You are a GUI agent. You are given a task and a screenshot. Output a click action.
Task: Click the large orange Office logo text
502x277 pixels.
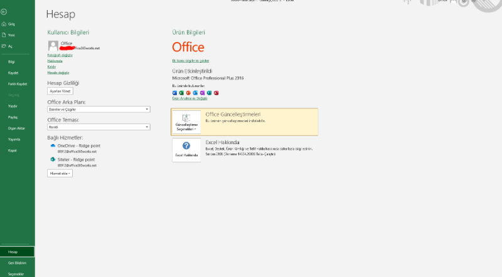pyautogui.click(x=188, y=47)
